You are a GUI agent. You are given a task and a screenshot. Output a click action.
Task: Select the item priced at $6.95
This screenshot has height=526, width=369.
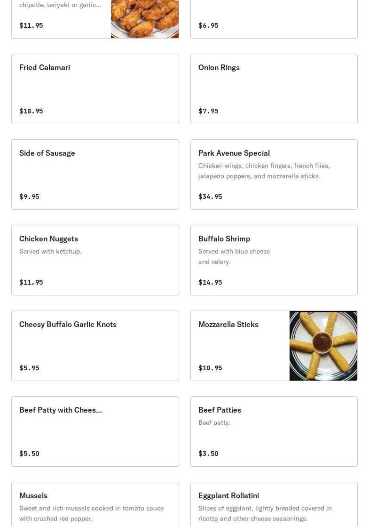click(x=274, y=19)
